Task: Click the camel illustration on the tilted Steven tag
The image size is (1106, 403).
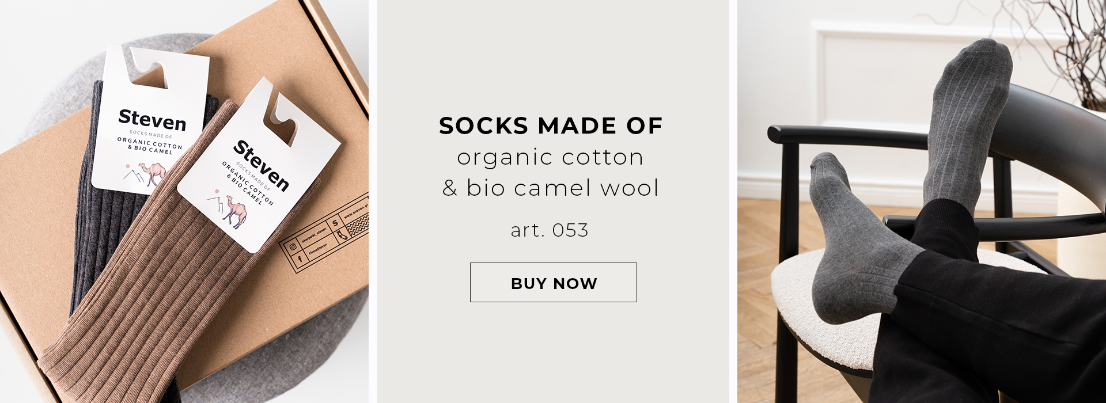Action: (x=235, y=212)
